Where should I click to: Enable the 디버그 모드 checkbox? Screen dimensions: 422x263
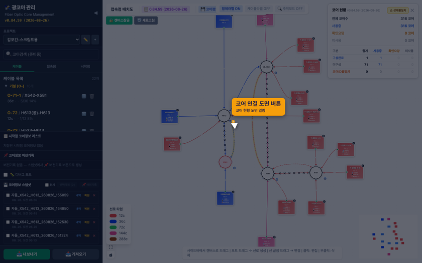point(6,175)
